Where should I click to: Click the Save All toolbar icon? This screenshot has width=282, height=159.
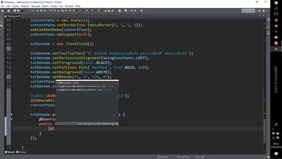(x=18, y=11)
